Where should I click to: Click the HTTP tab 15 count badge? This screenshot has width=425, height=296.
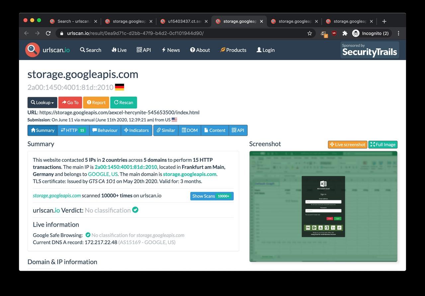pyautogui.click(x=82, y=130)
